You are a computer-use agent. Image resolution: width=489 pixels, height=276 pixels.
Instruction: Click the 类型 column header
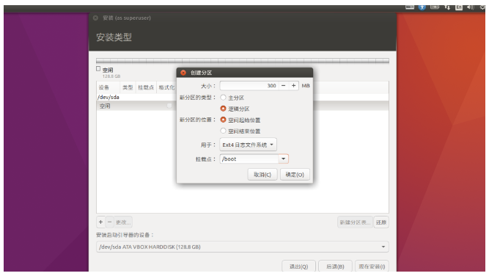click(128, 87)
